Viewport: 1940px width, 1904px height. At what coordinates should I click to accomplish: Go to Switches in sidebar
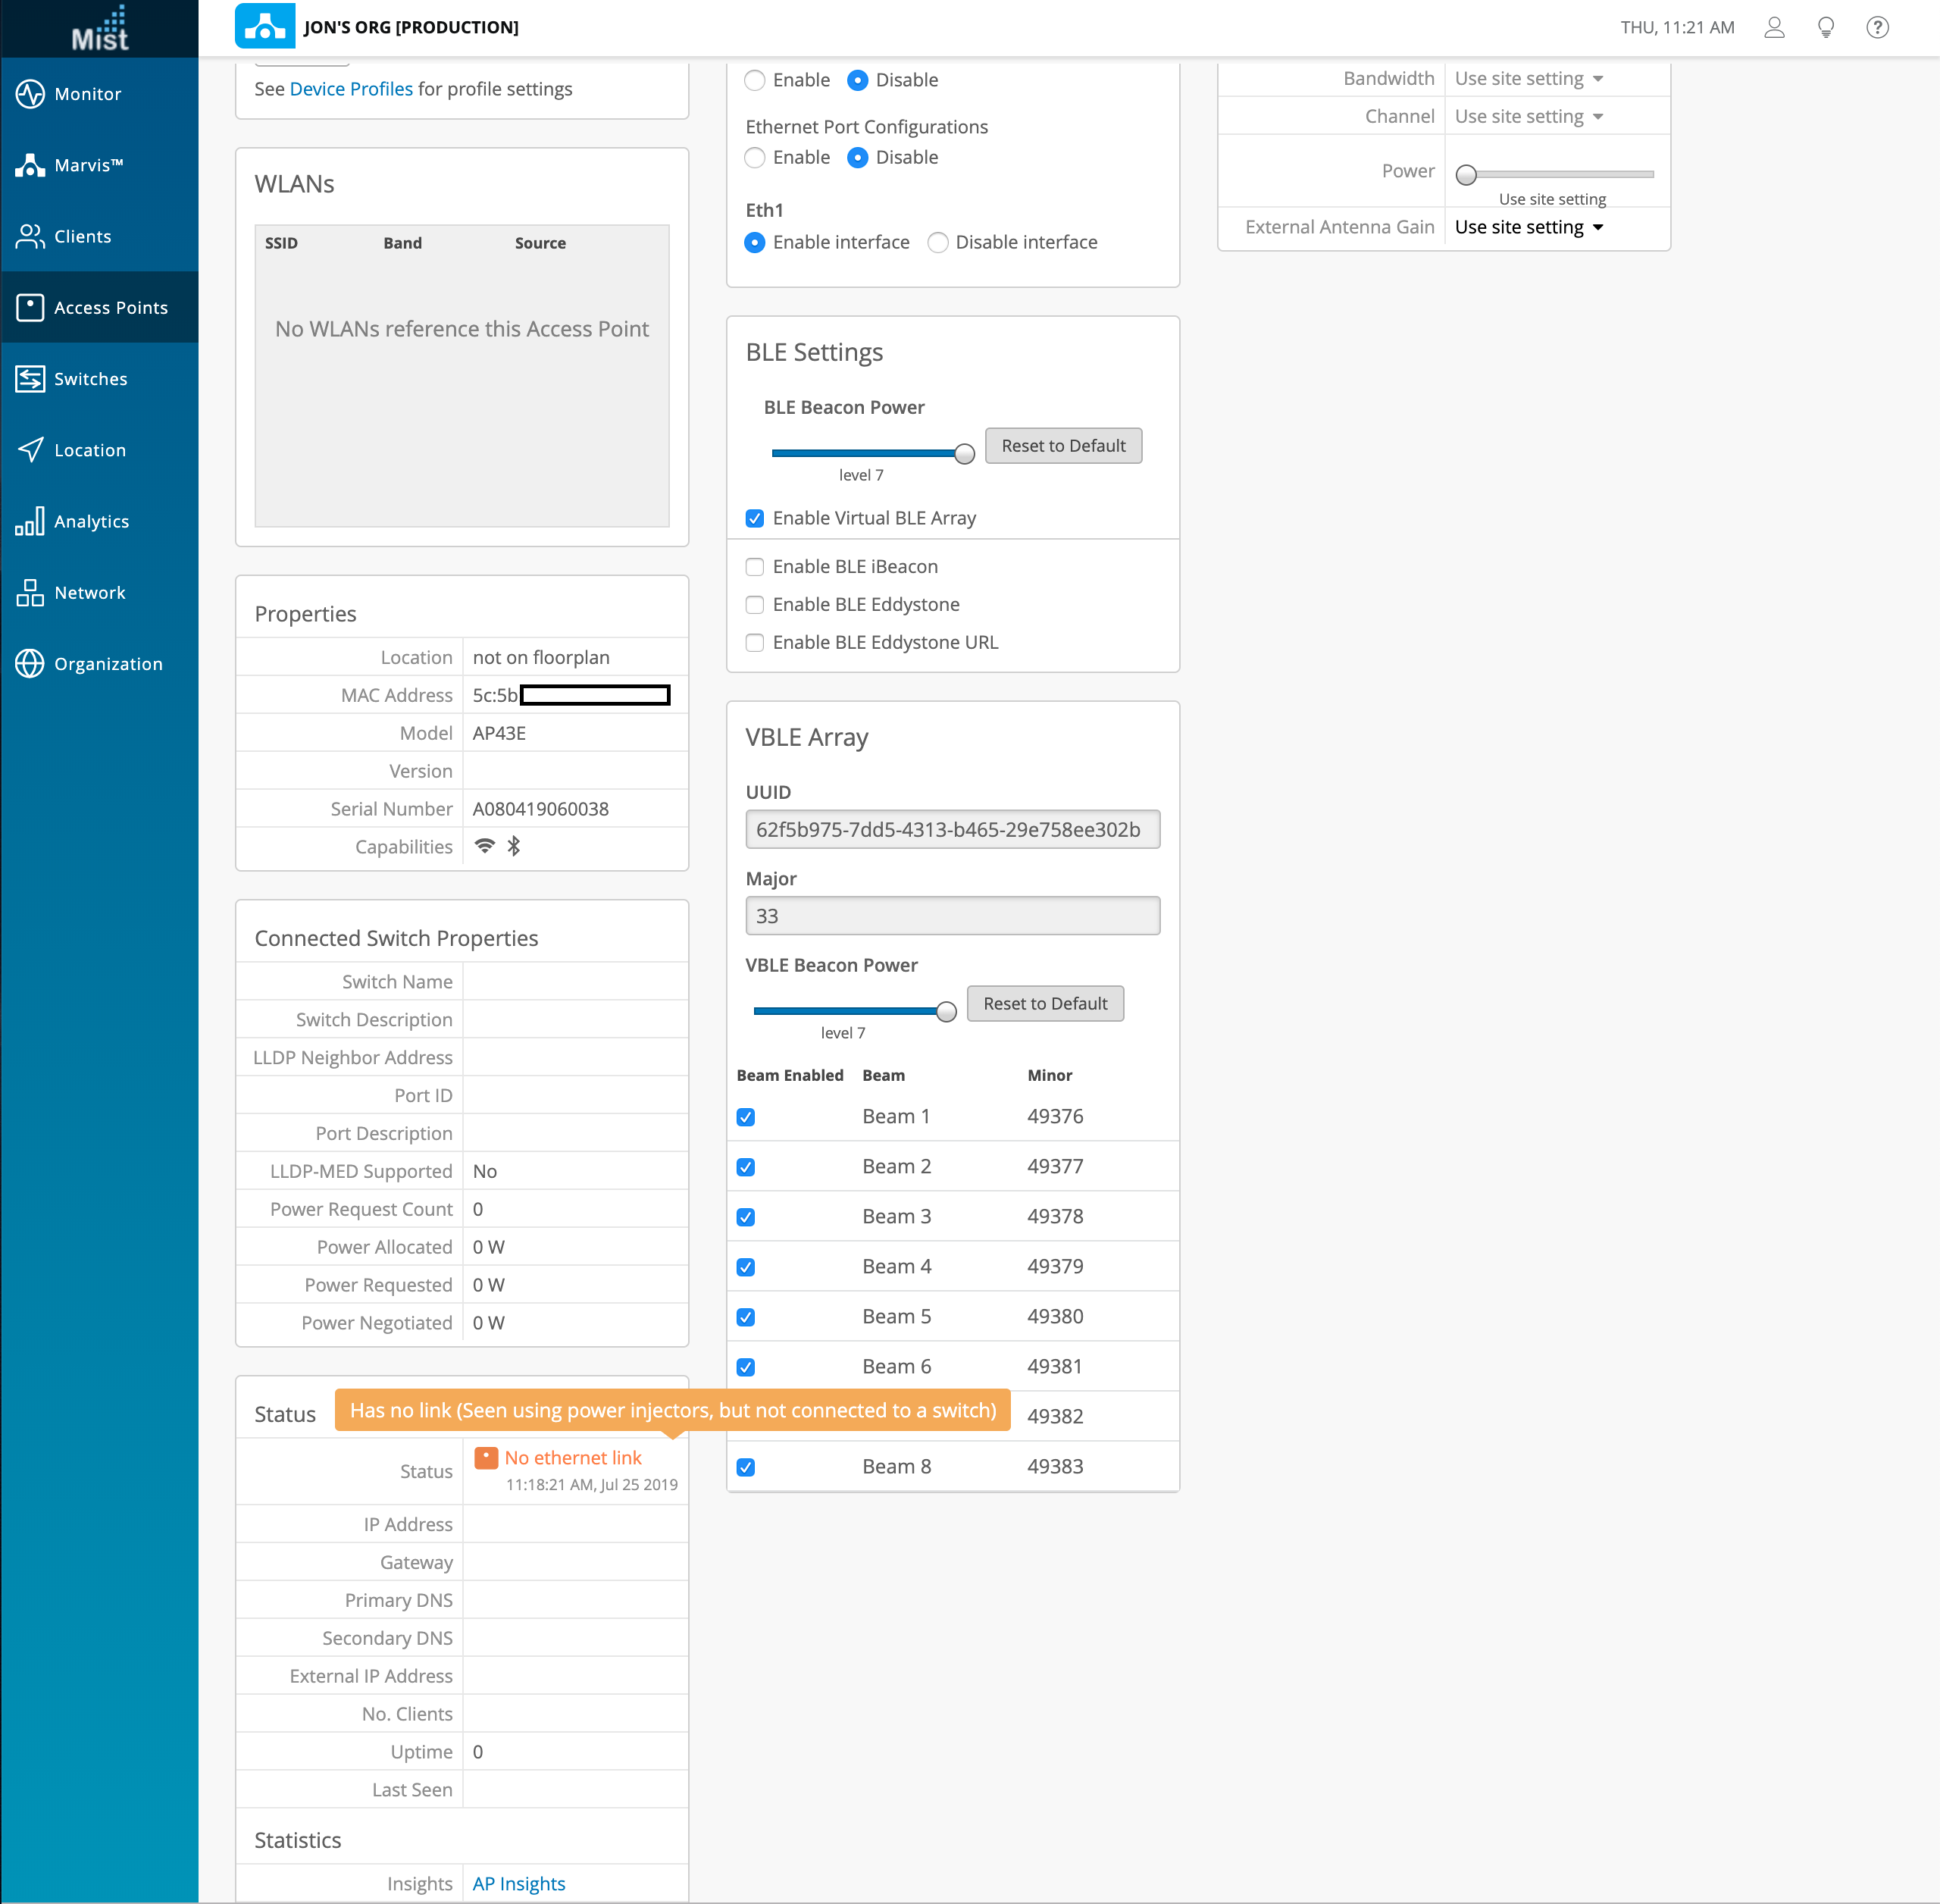pyautogui.click(x=90, y=379)
